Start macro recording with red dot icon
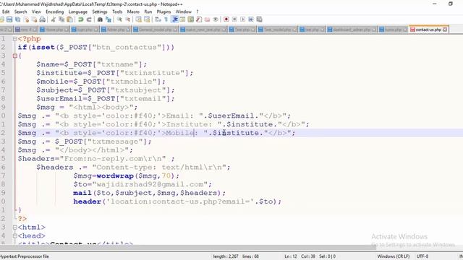The width and height of the screenshot is (463, 260). [x=226, y=19]
